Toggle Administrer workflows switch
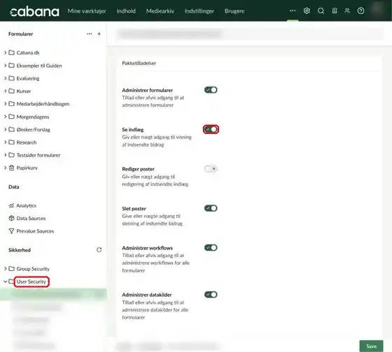 point(211,247)
